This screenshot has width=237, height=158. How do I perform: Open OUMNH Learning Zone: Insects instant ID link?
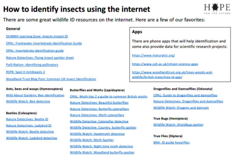coord(37,36)
